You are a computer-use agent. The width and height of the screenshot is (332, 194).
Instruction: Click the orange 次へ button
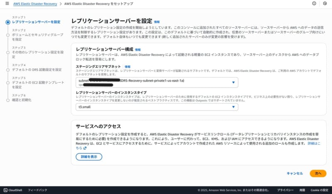point(318,173)
